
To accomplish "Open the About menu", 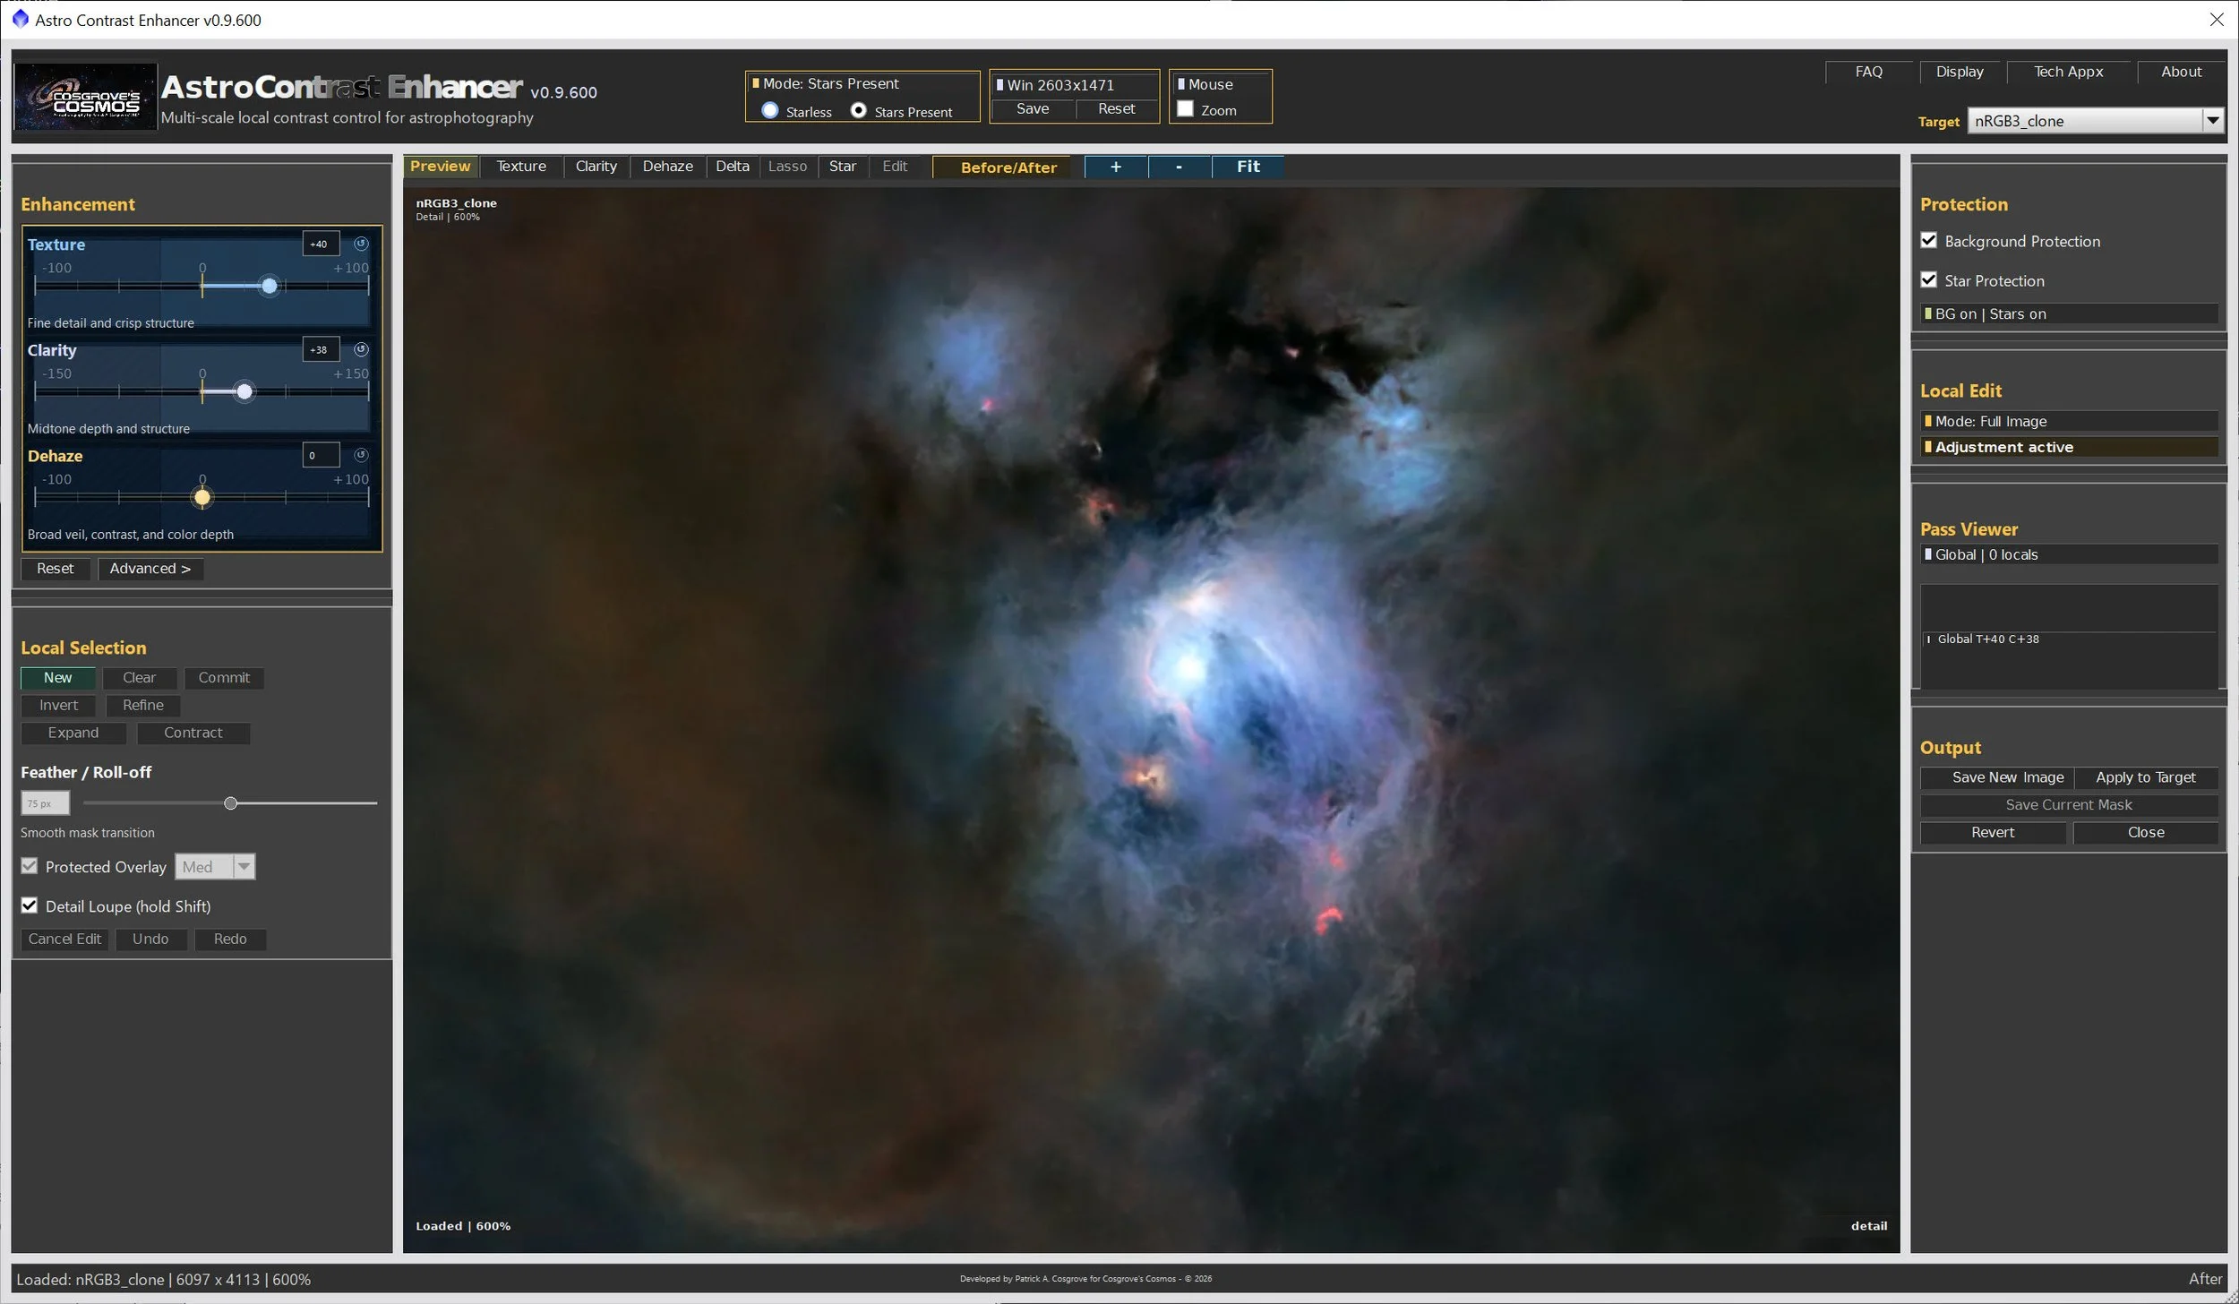I will (2182, 72).
